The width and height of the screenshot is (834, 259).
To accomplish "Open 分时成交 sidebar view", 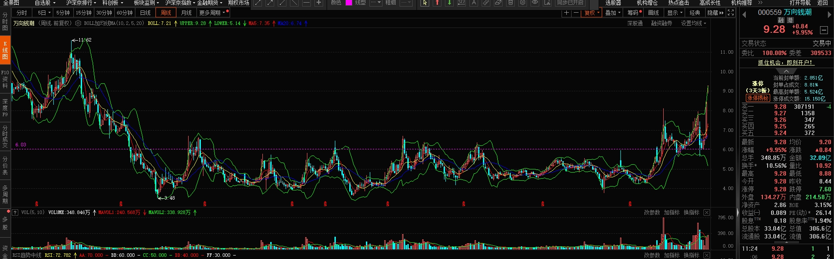I will [x=5, y=137].
